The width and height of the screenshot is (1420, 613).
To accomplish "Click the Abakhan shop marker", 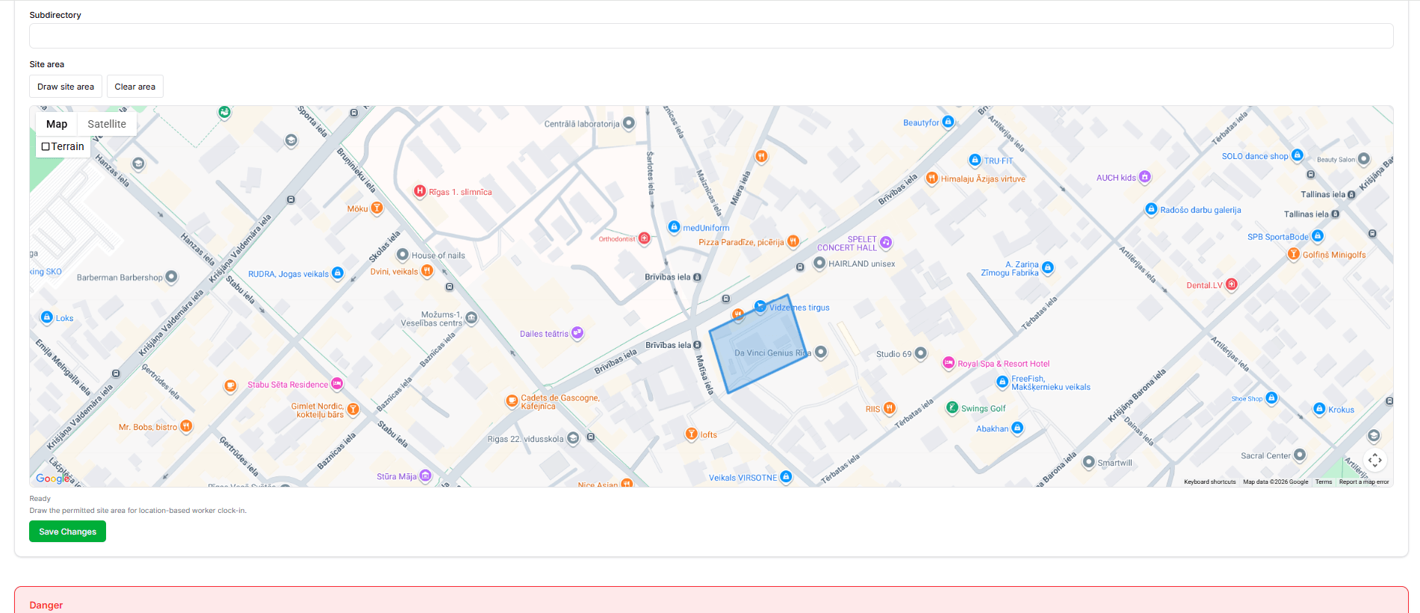I will pos(1017,428).
